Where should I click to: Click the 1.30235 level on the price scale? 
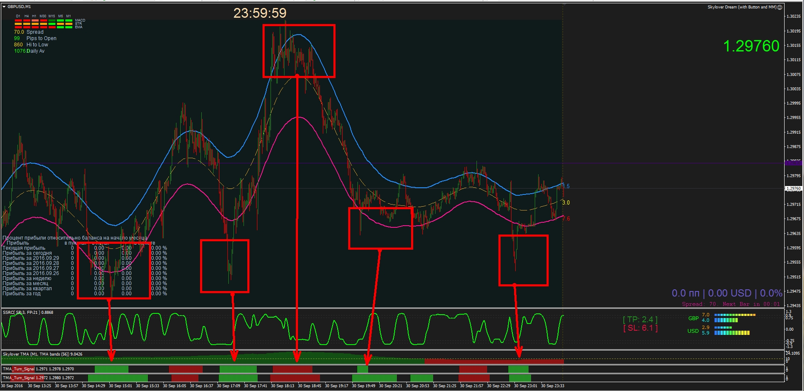click(793, 16)
